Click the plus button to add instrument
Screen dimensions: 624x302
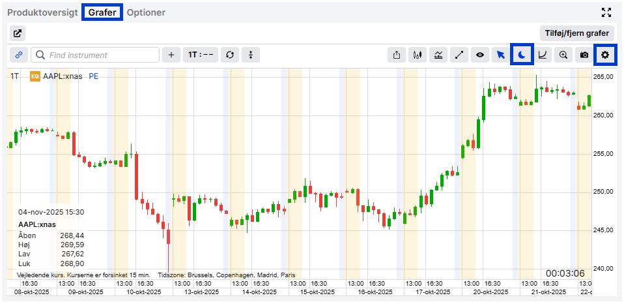(x=171, y=55)
